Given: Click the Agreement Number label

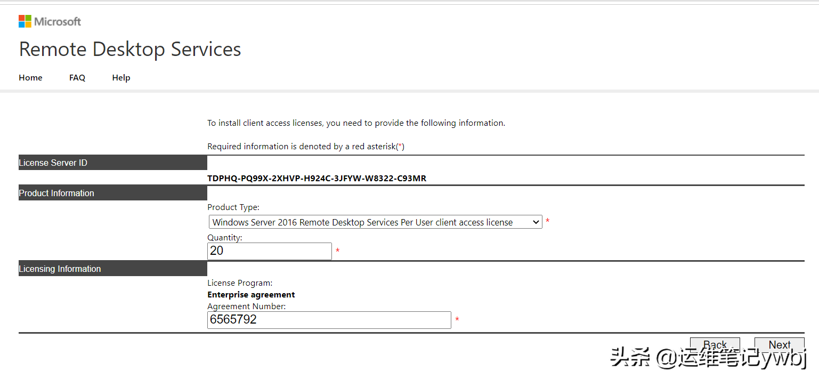Looking at the screenshot, I should point(247,307).
